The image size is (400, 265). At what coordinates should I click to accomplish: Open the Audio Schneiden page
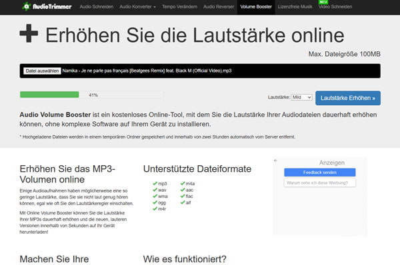[97, 7]
